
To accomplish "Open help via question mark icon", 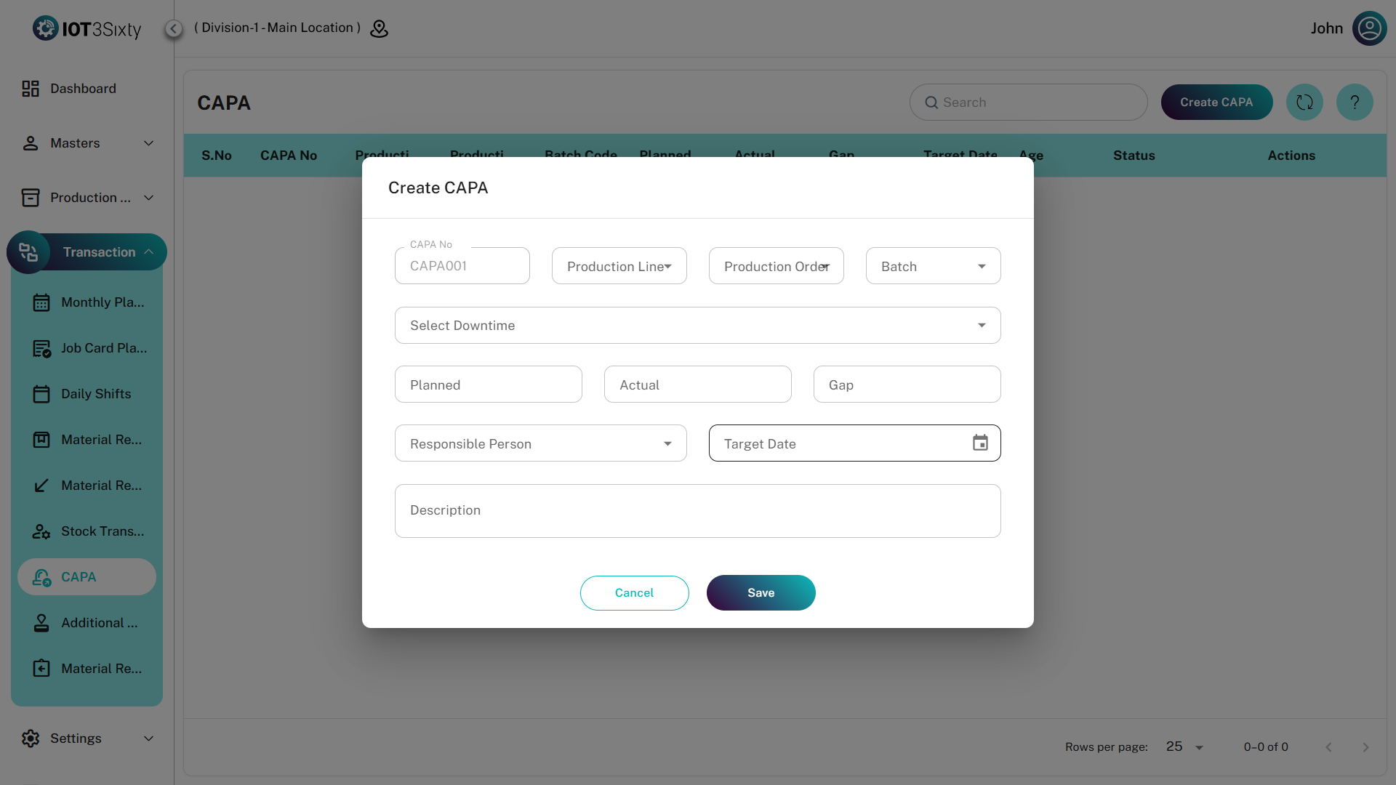I will tap(1354, 102).
